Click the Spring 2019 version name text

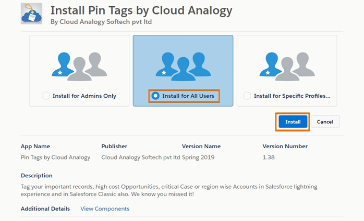[x=198, y=158]
